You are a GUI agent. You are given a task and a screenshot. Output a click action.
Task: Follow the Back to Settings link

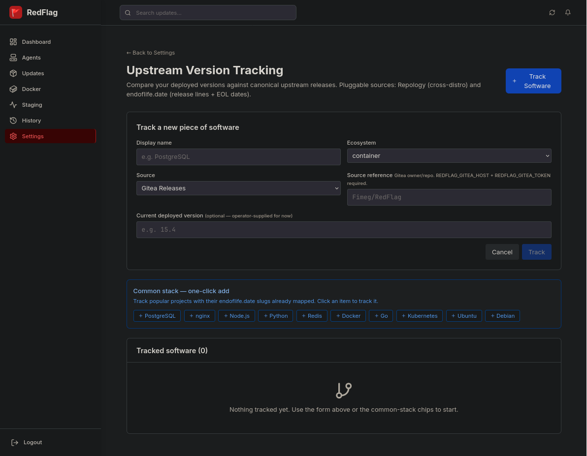tap(151, 53)
